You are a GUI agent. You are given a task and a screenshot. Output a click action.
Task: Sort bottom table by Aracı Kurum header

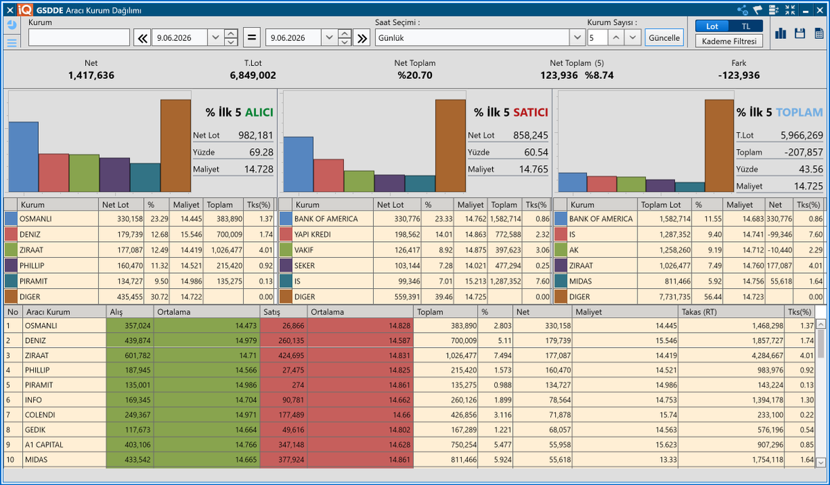point(64,312)
